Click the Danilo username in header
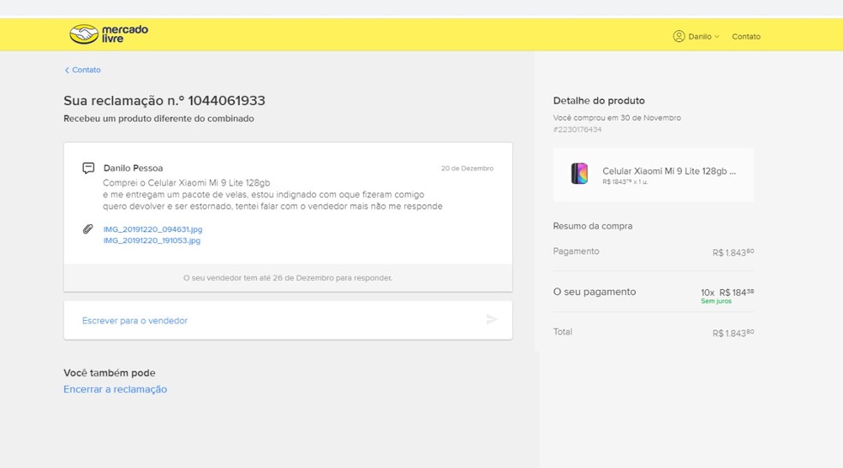 pos(700,37)
